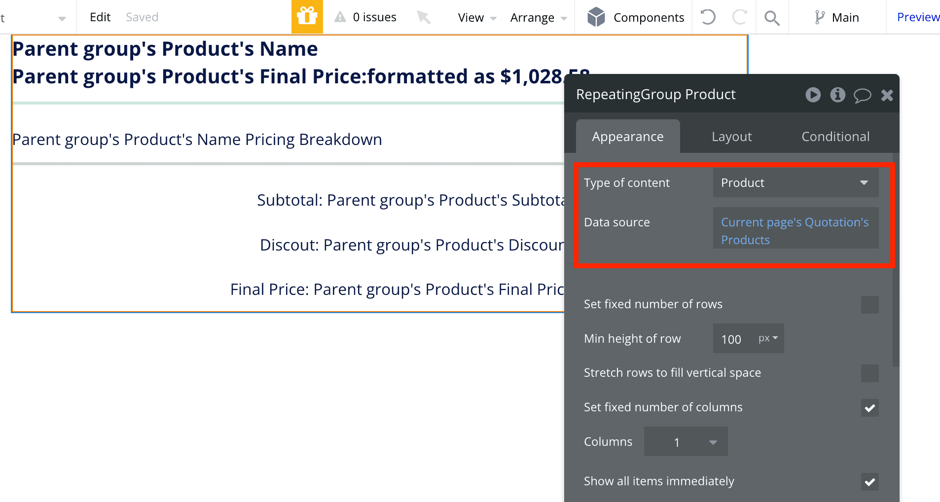Click the play icon in RepeatingGroup panel
The height and width of the screenshot is (502, 940).
tap(813, 95)
